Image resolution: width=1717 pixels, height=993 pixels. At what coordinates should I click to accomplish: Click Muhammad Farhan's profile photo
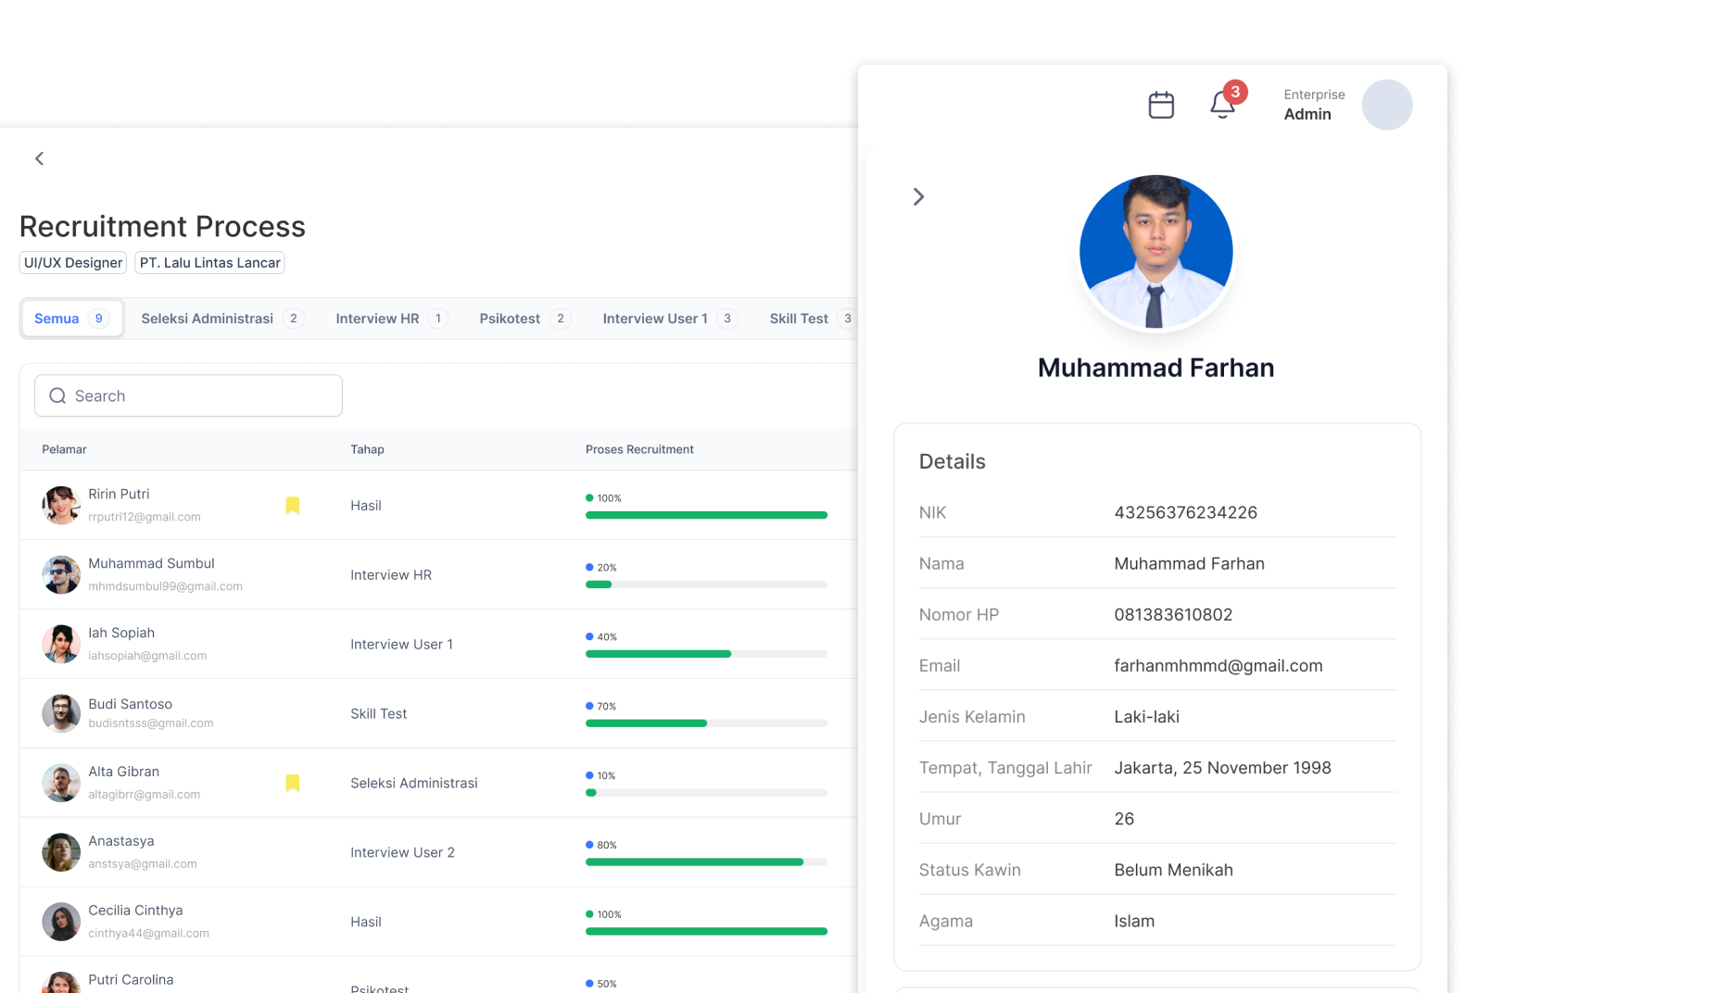tap(1155, 252)
